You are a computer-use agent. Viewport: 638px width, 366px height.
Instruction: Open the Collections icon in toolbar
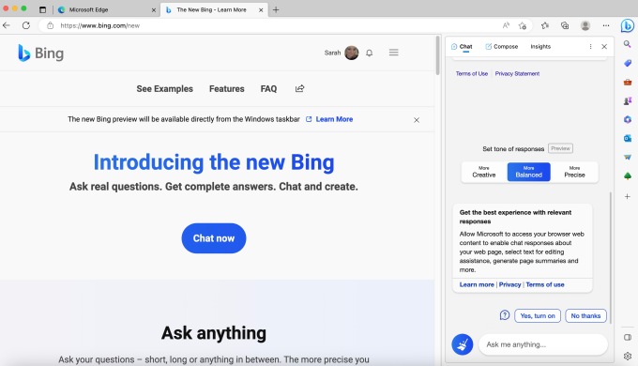pyautogui.click(x=565, y=25)
